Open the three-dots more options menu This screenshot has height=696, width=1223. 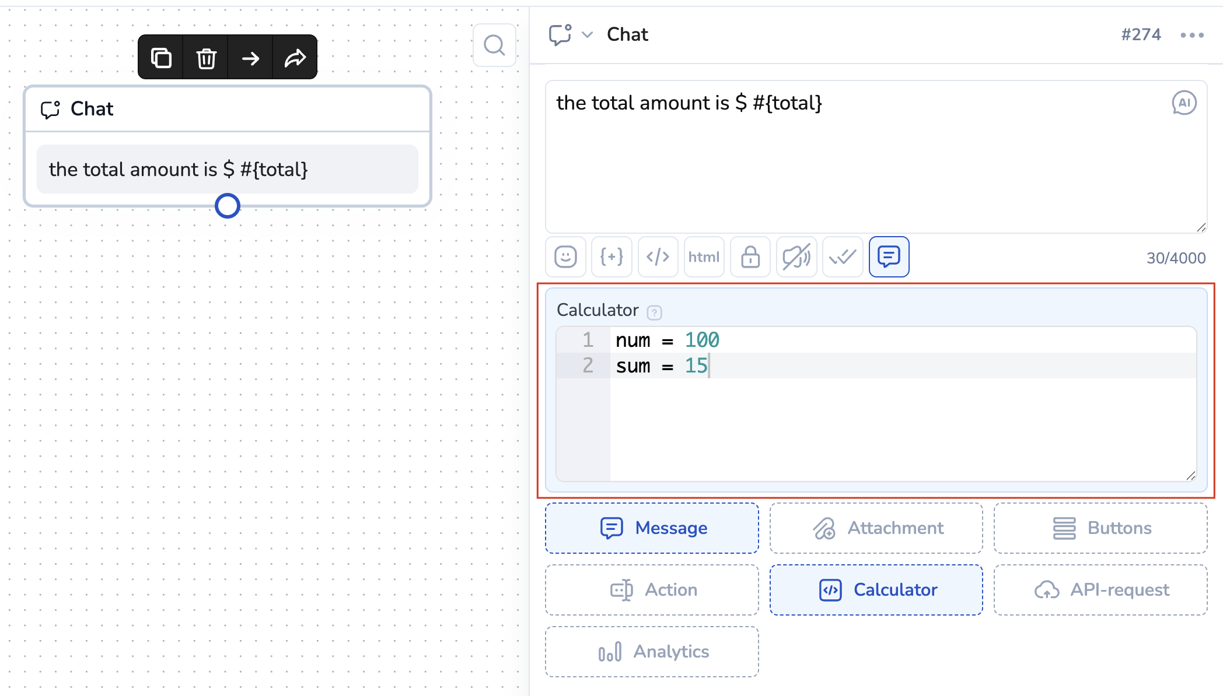pos(1192,35)
